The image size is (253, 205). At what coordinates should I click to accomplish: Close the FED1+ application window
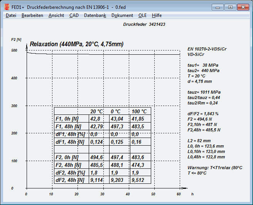click(x=242, y=7)
